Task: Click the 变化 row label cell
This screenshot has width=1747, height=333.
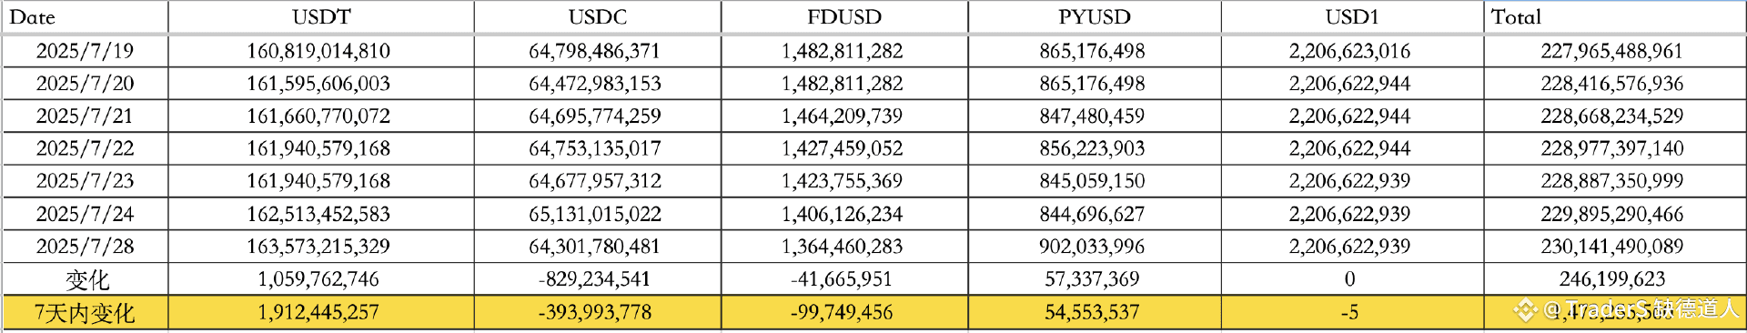Action: pyautogui.click(x=85, y=279)
